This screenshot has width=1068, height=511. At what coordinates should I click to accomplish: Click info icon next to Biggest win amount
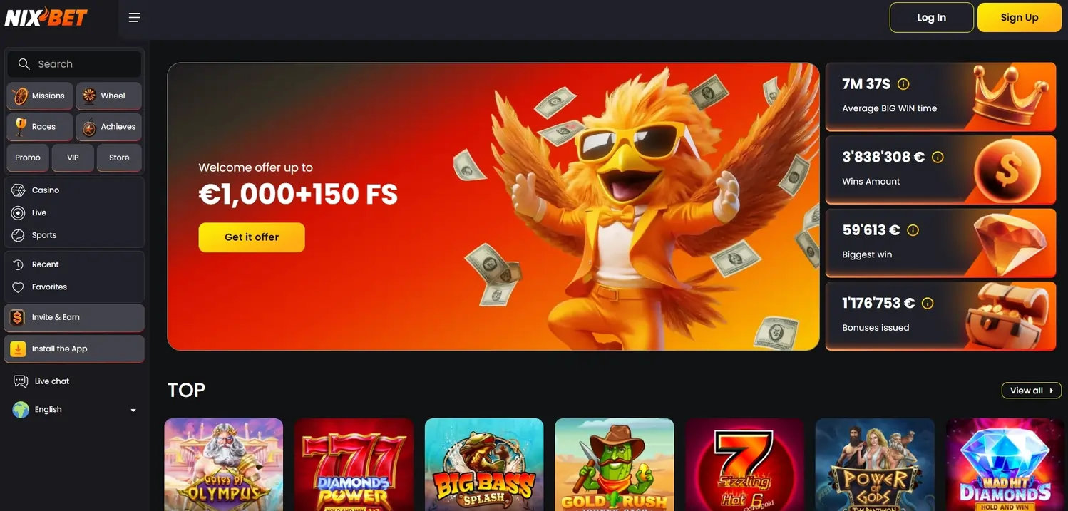coord(913,230)
